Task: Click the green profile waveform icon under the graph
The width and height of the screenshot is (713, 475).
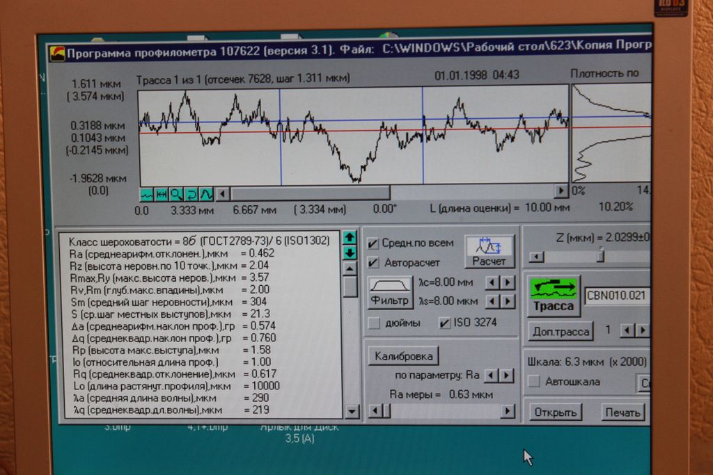Action: pyautogui.click(x=146, y=195)
